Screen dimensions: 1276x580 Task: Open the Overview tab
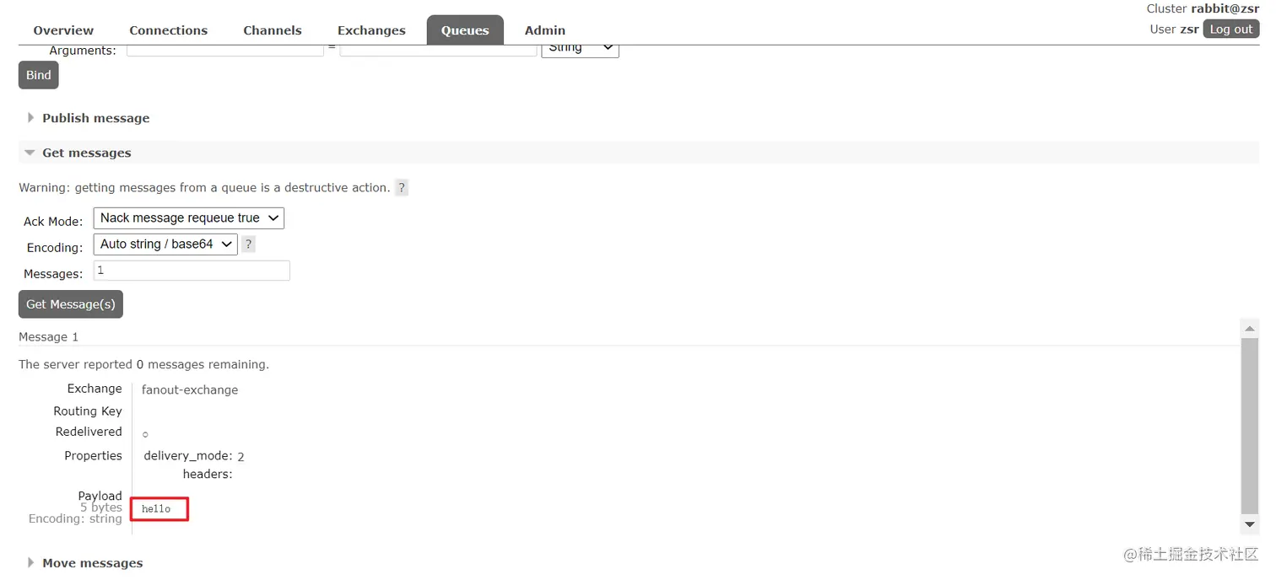63,30
